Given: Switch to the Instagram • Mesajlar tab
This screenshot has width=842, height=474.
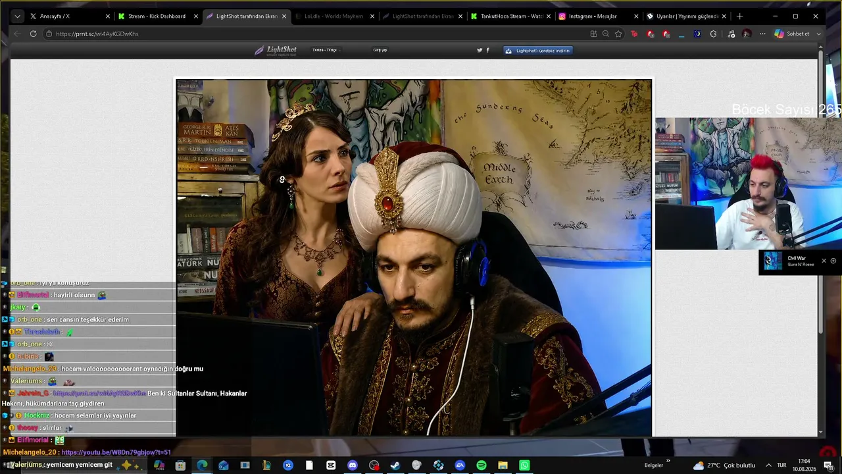Looking at the screenshot, I should click(599, 16).
